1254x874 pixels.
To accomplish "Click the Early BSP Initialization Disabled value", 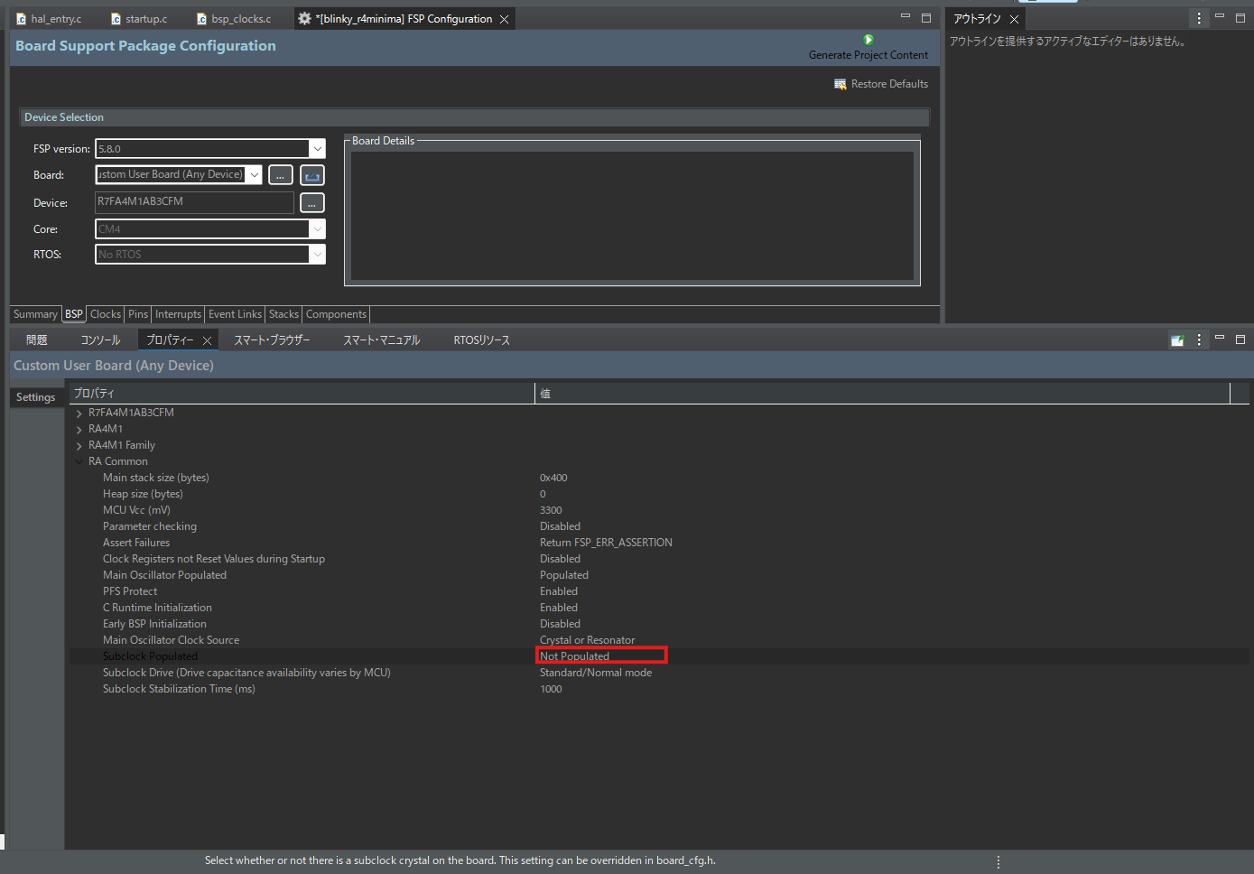I will click(x=560, y=624).
